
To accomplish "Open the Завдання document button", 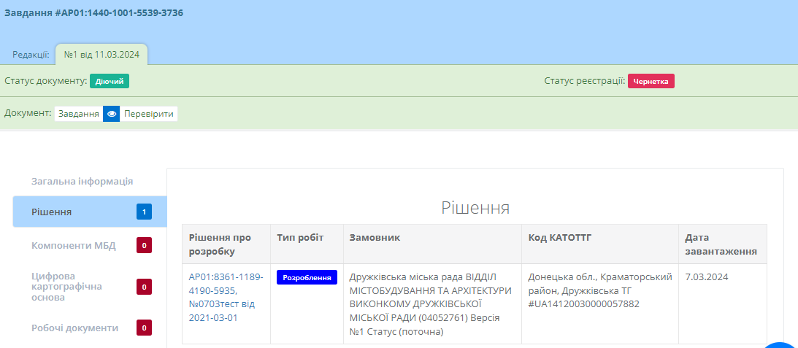I will tap(79, 114).
